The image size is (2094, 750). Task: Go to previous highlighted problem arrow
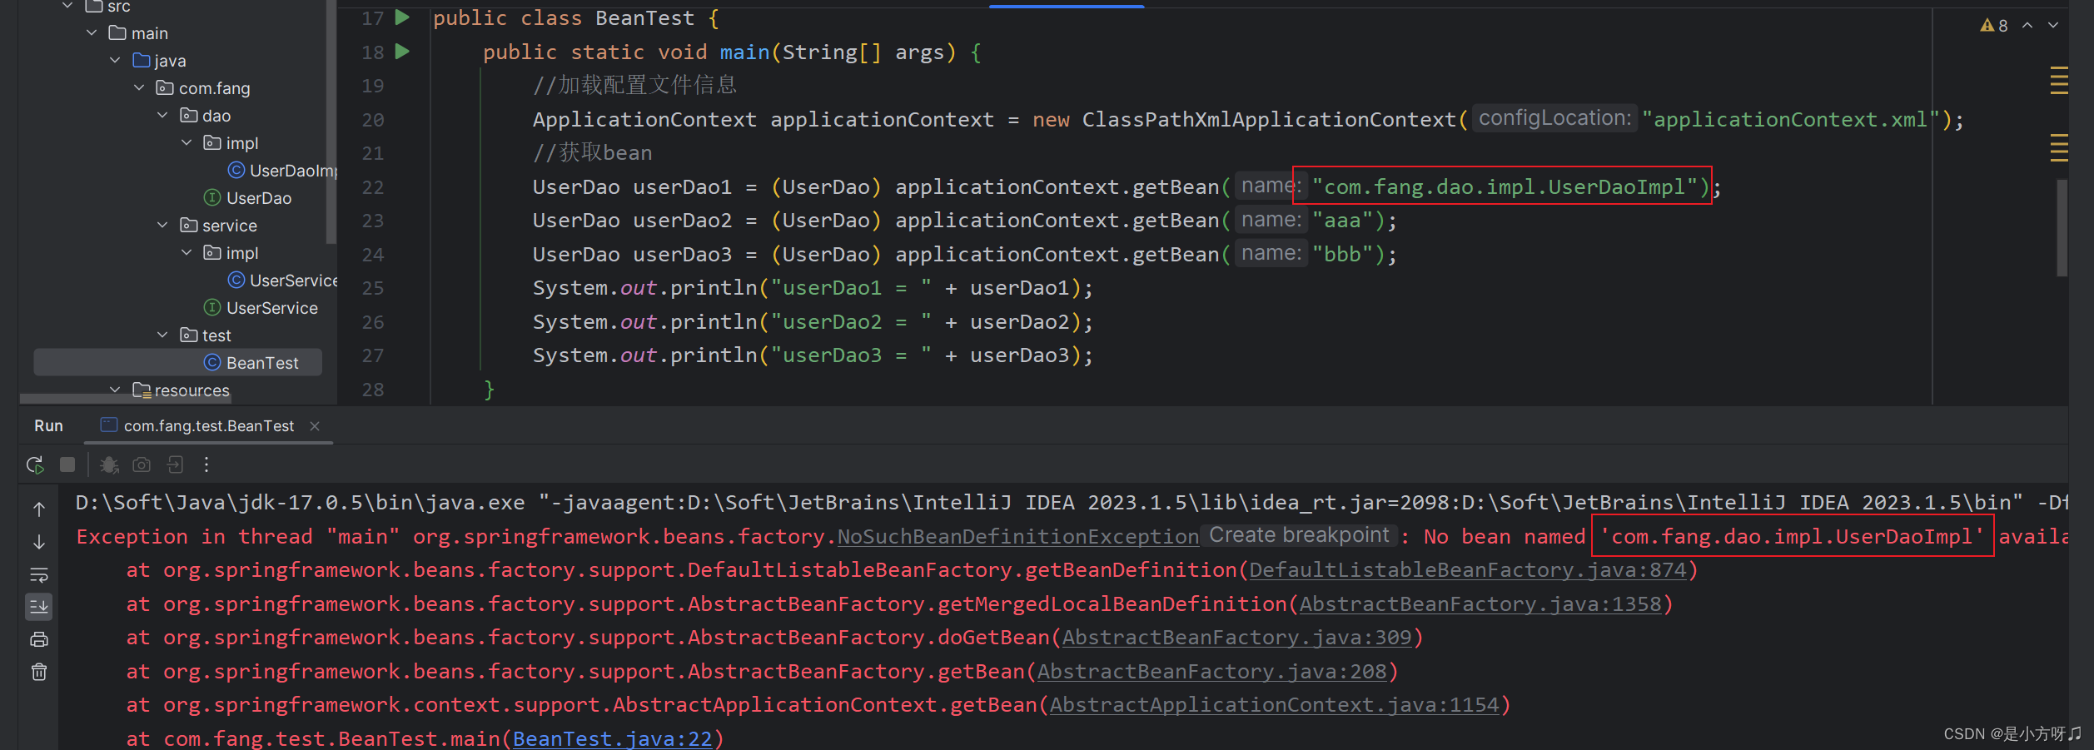click(2027, 26)
